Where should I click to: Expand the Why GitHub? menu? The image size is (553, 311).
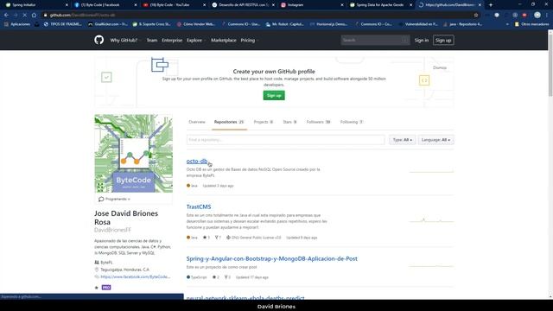(x=125, y=41)
